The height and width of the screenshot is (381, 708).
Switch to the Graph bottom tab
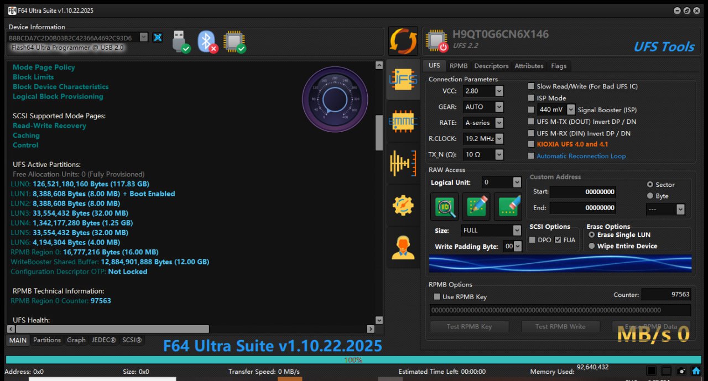click(x=76, y=340)
